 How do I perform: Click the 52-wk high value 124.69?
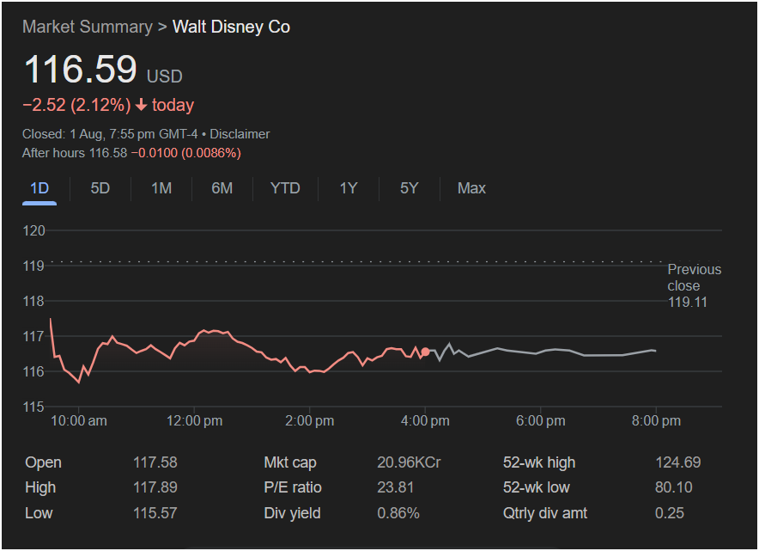pos(678,462)
